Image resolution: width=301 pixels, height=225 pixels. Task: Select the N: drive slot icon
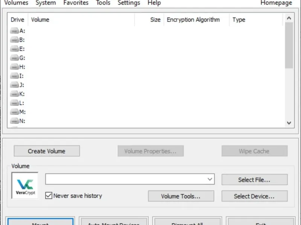click(14, 121)
